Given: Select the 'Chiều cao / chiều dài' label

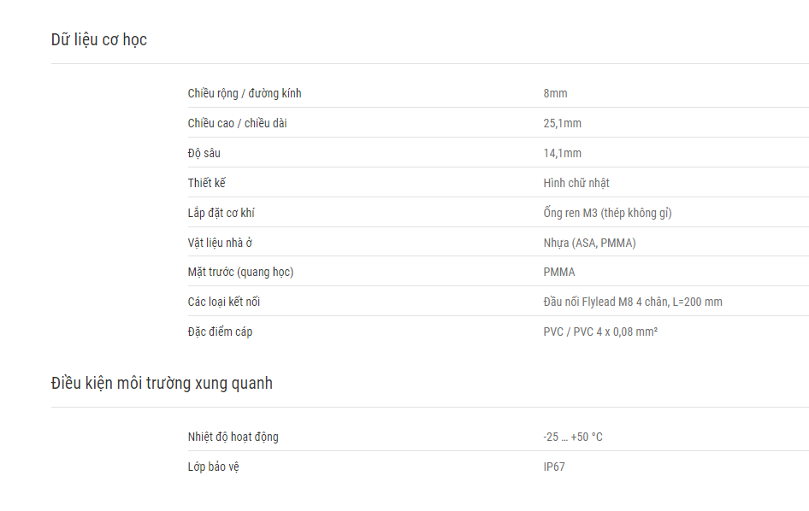Looking at the screenshot, I should [238, 123].
